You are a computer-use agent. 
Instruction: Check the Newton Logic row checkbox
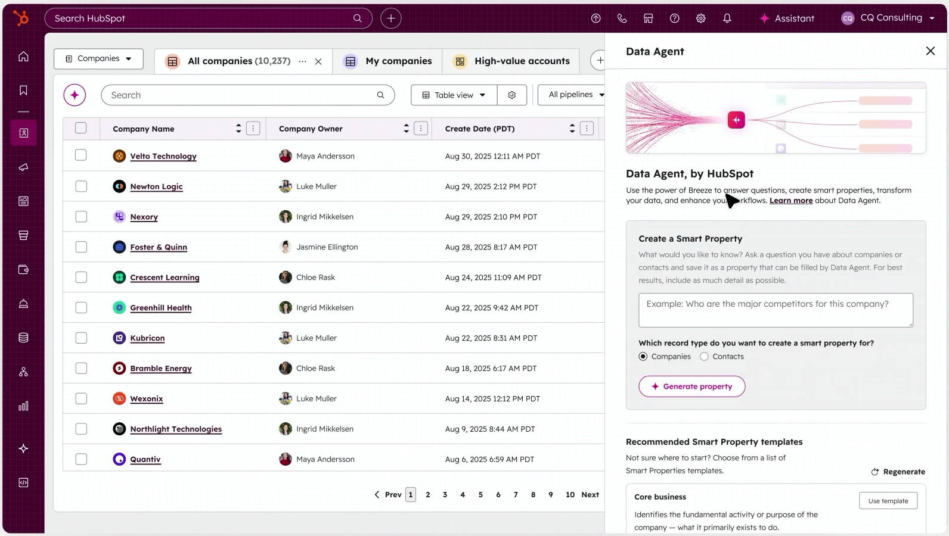coord(81,186)
